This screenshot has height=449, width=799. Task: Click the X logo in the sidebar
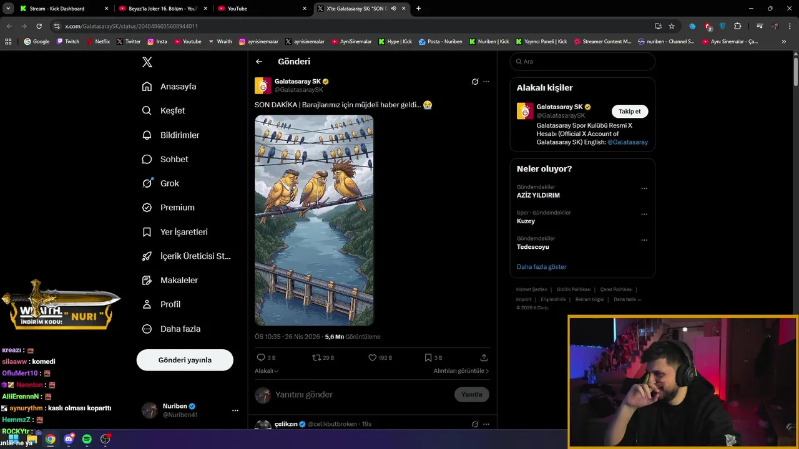click(147, 62)
